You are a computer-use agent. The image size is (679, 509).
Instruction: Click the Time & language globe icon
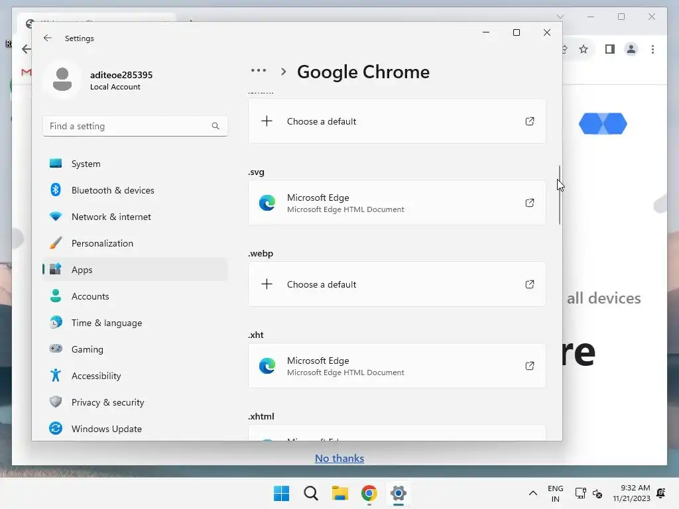(x=56, y=323)
